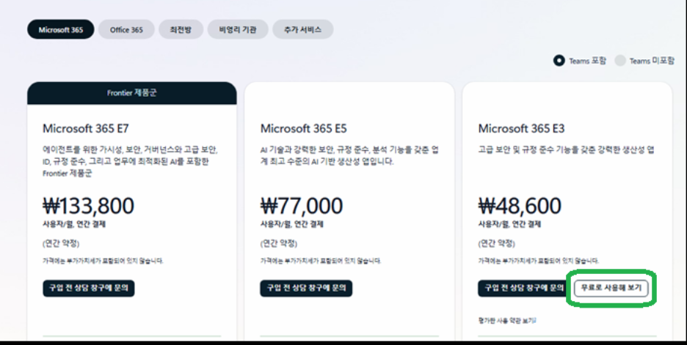The height and width of the screenshot is (345, 687).
Task: Click the E7 description mentioning 에이전트
Action: (x=130, y=161)
